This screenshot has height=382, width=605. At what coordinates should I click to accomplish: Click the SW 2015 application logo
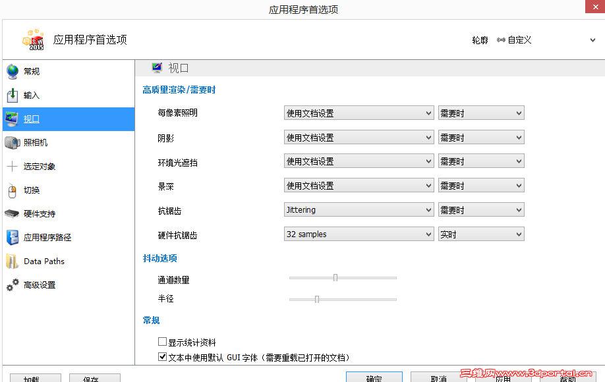33,40
